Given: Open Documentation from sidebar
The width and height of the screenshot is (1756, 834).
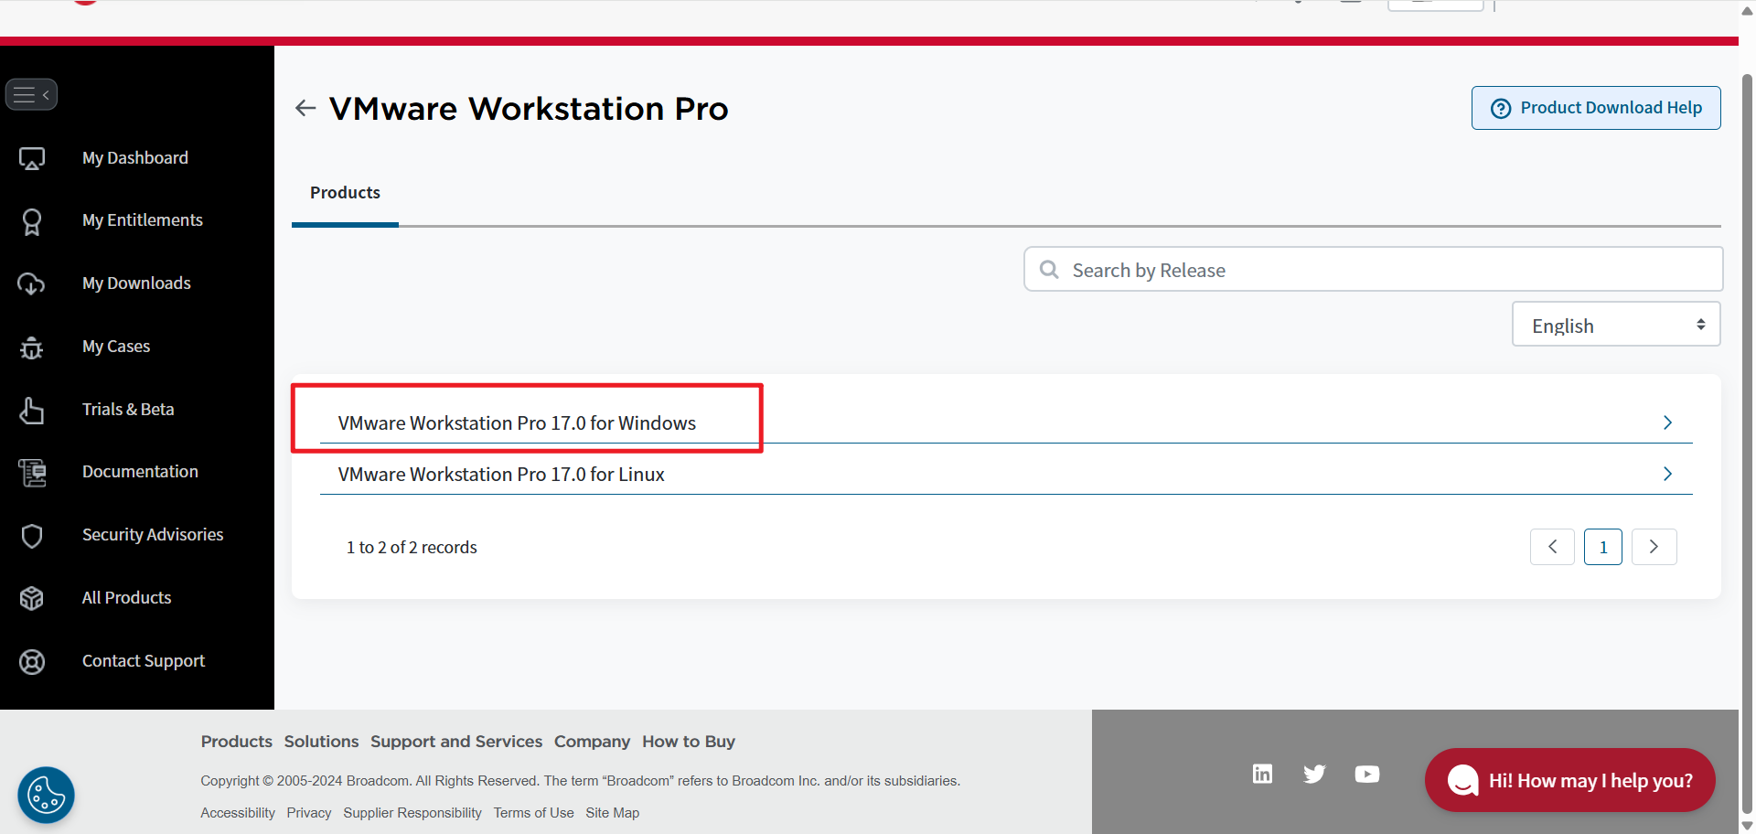Looking at the screenshot, I should pos(140,472).
